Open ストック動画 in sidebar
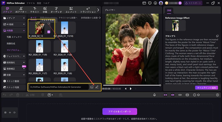This screenshot has width=222, height=122. click(x=14, y=81)
